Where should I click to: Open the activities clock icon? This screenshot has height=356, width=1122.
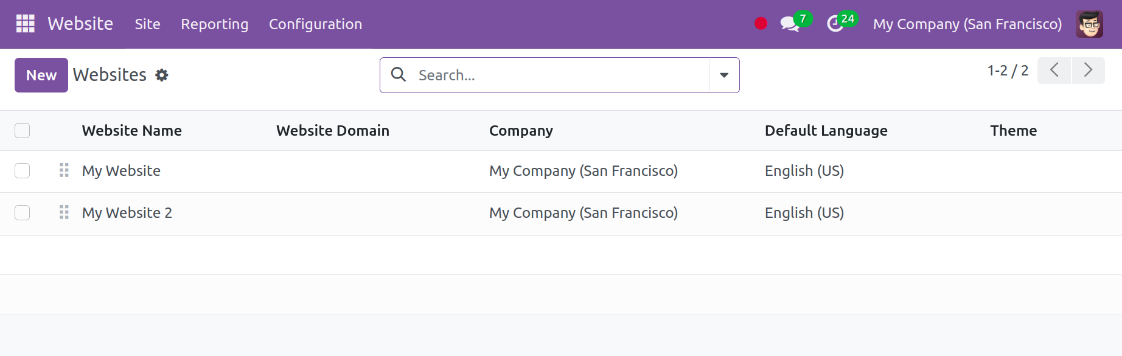[x=835, y=24]
